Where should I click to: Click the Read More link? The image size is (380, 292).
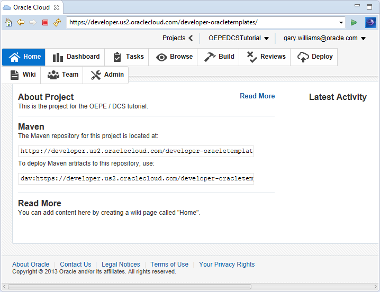pyautogui.click(x=257, y=96)
